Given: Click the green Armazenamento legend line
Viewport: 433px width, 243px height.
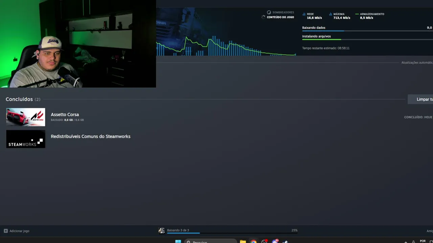Looking at the screenshot, I should 357,14.
